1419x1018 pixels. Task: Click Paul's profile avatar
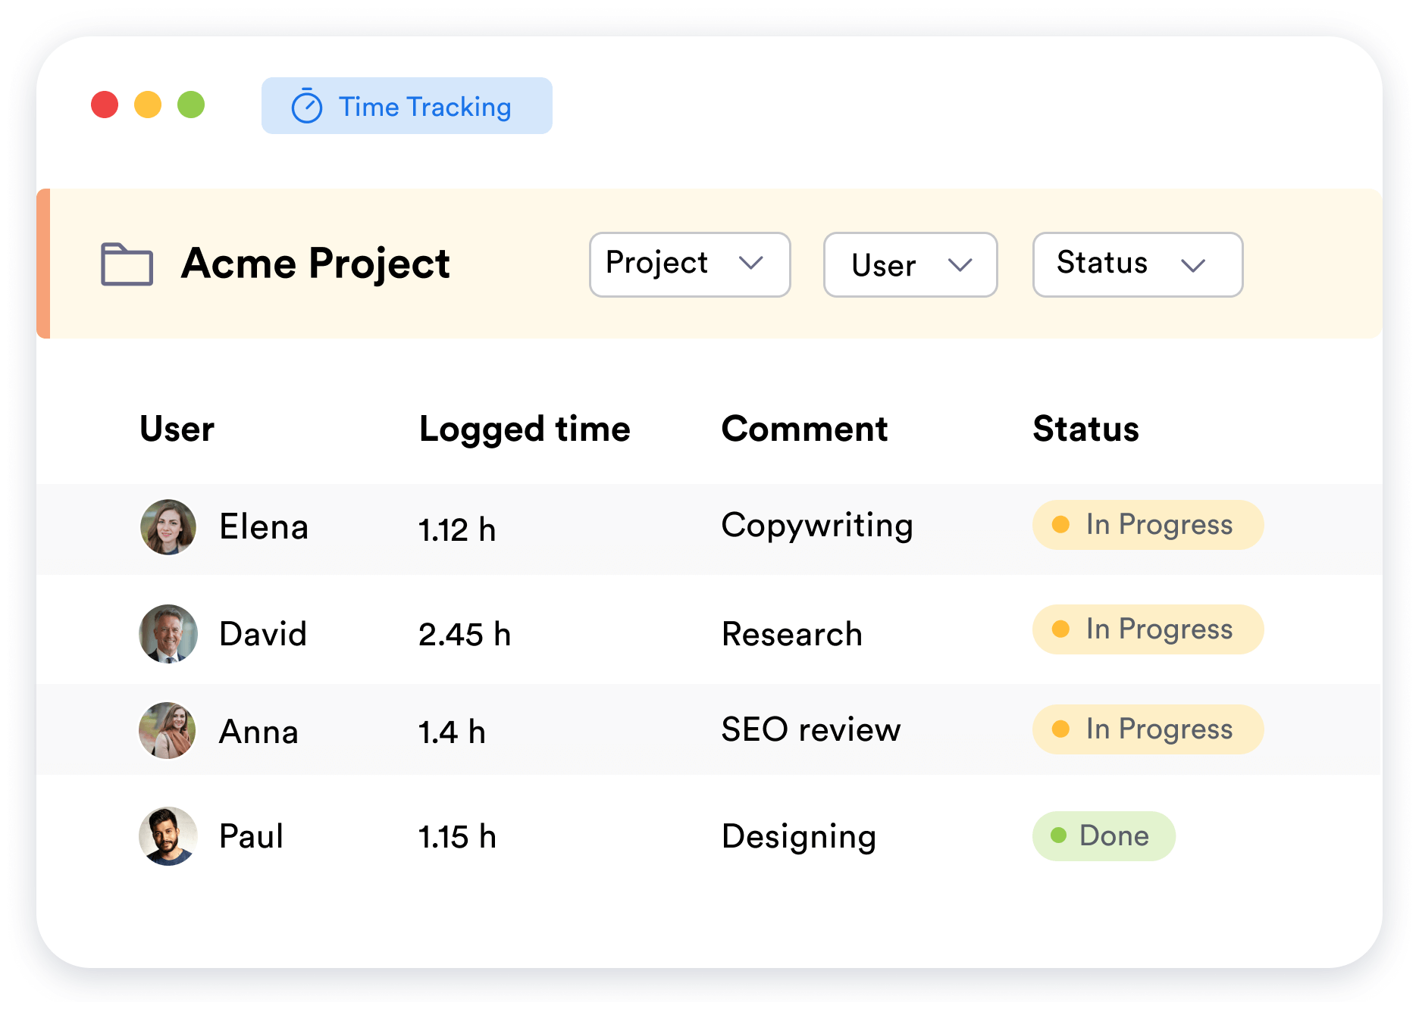pyautogui.click(x=168, y=836)
